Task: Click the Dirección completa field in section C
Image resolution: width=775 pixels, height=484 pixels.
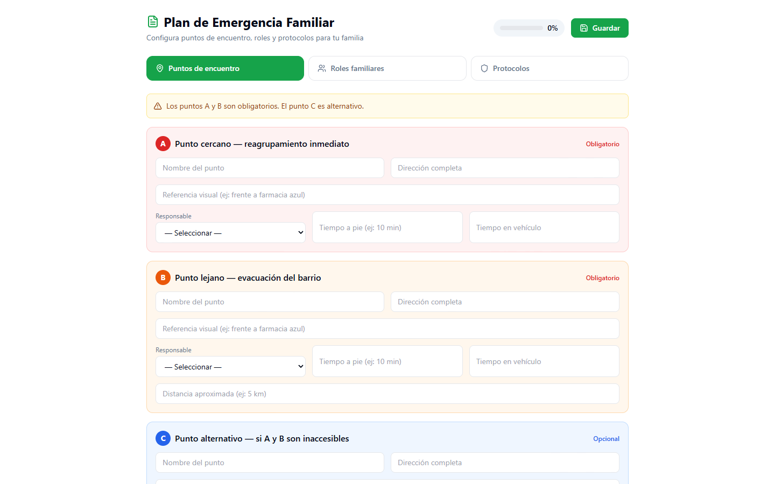Action: click(x=505, y=462)
